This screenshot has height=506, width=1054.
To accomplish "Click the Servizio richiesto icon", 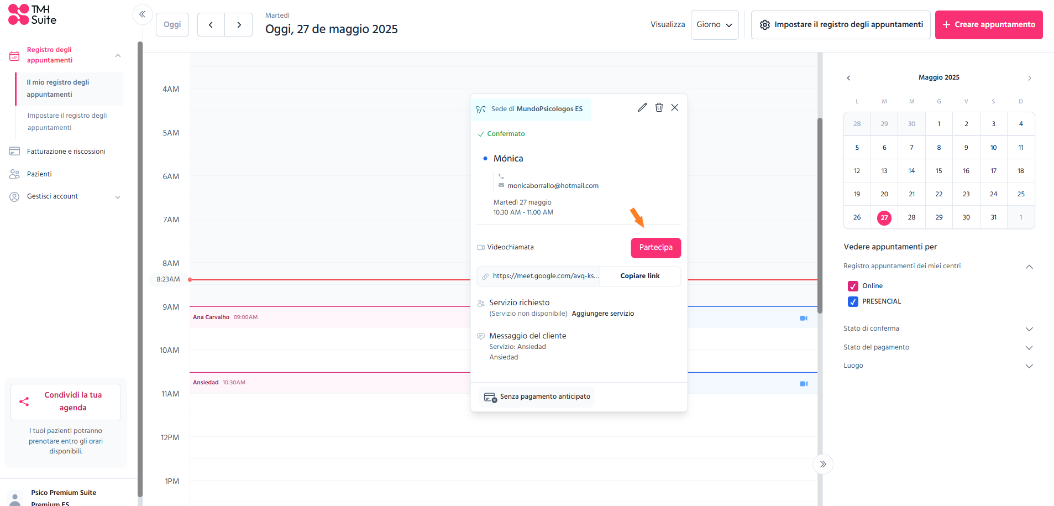I will point(481,303).
